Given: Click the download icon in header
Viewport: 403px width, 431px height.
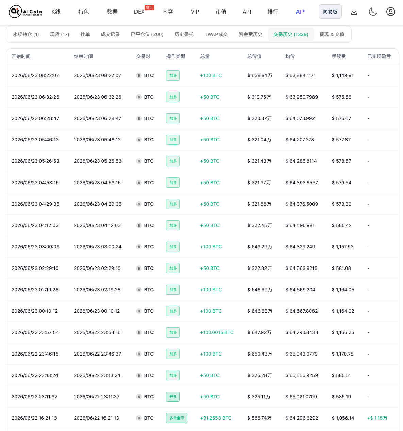Looking at the screenshot, I should (354, 12).
